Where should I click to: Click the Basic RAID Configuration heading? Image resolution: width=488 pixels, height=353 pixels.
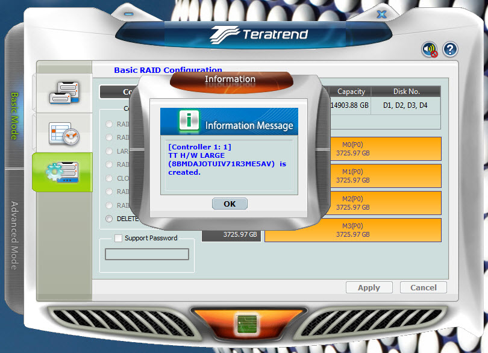click(168, 70)
